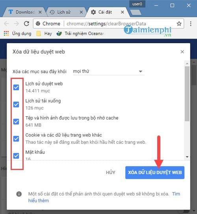Click XÓA DỮ LIỆU DUYỆT WEB button
The width and height of the screenshot is (197, 214).
(155, 172)
